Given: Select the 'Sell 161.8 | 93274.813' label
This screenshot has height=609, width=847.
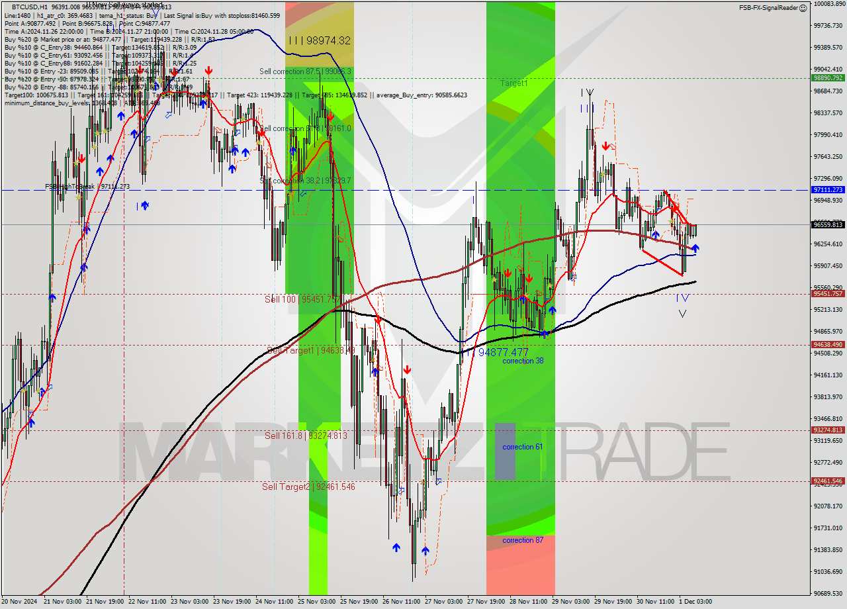Looking at the screenshot, I should point(306,436).
